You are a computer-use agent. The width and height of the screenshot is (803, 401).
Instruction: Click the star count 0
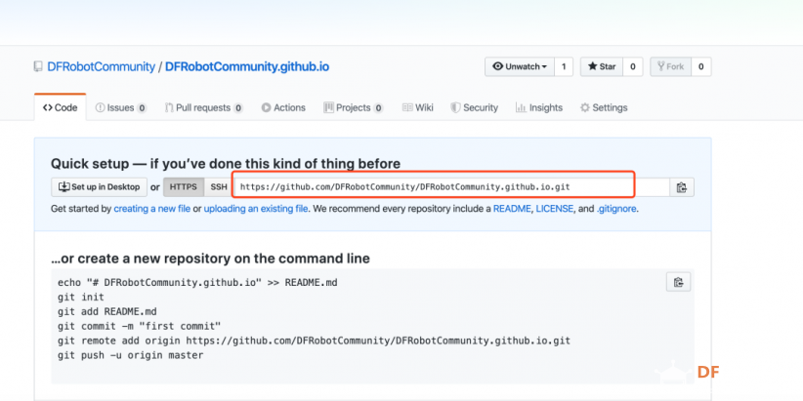point(632,66)
